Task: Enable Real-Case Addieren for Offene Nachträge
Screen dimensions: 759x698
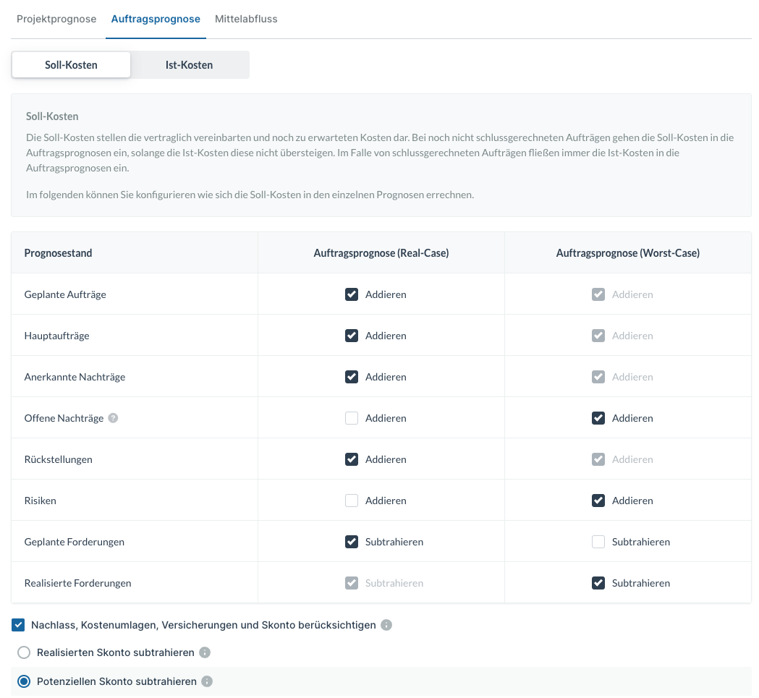Action: click(x=352, y=418)
